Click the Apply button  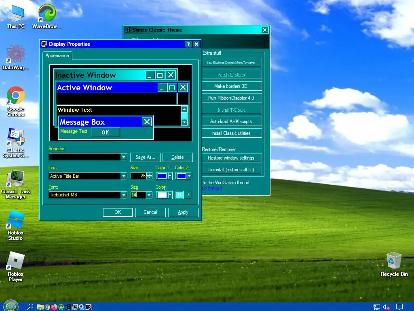(x=183, y=212)
